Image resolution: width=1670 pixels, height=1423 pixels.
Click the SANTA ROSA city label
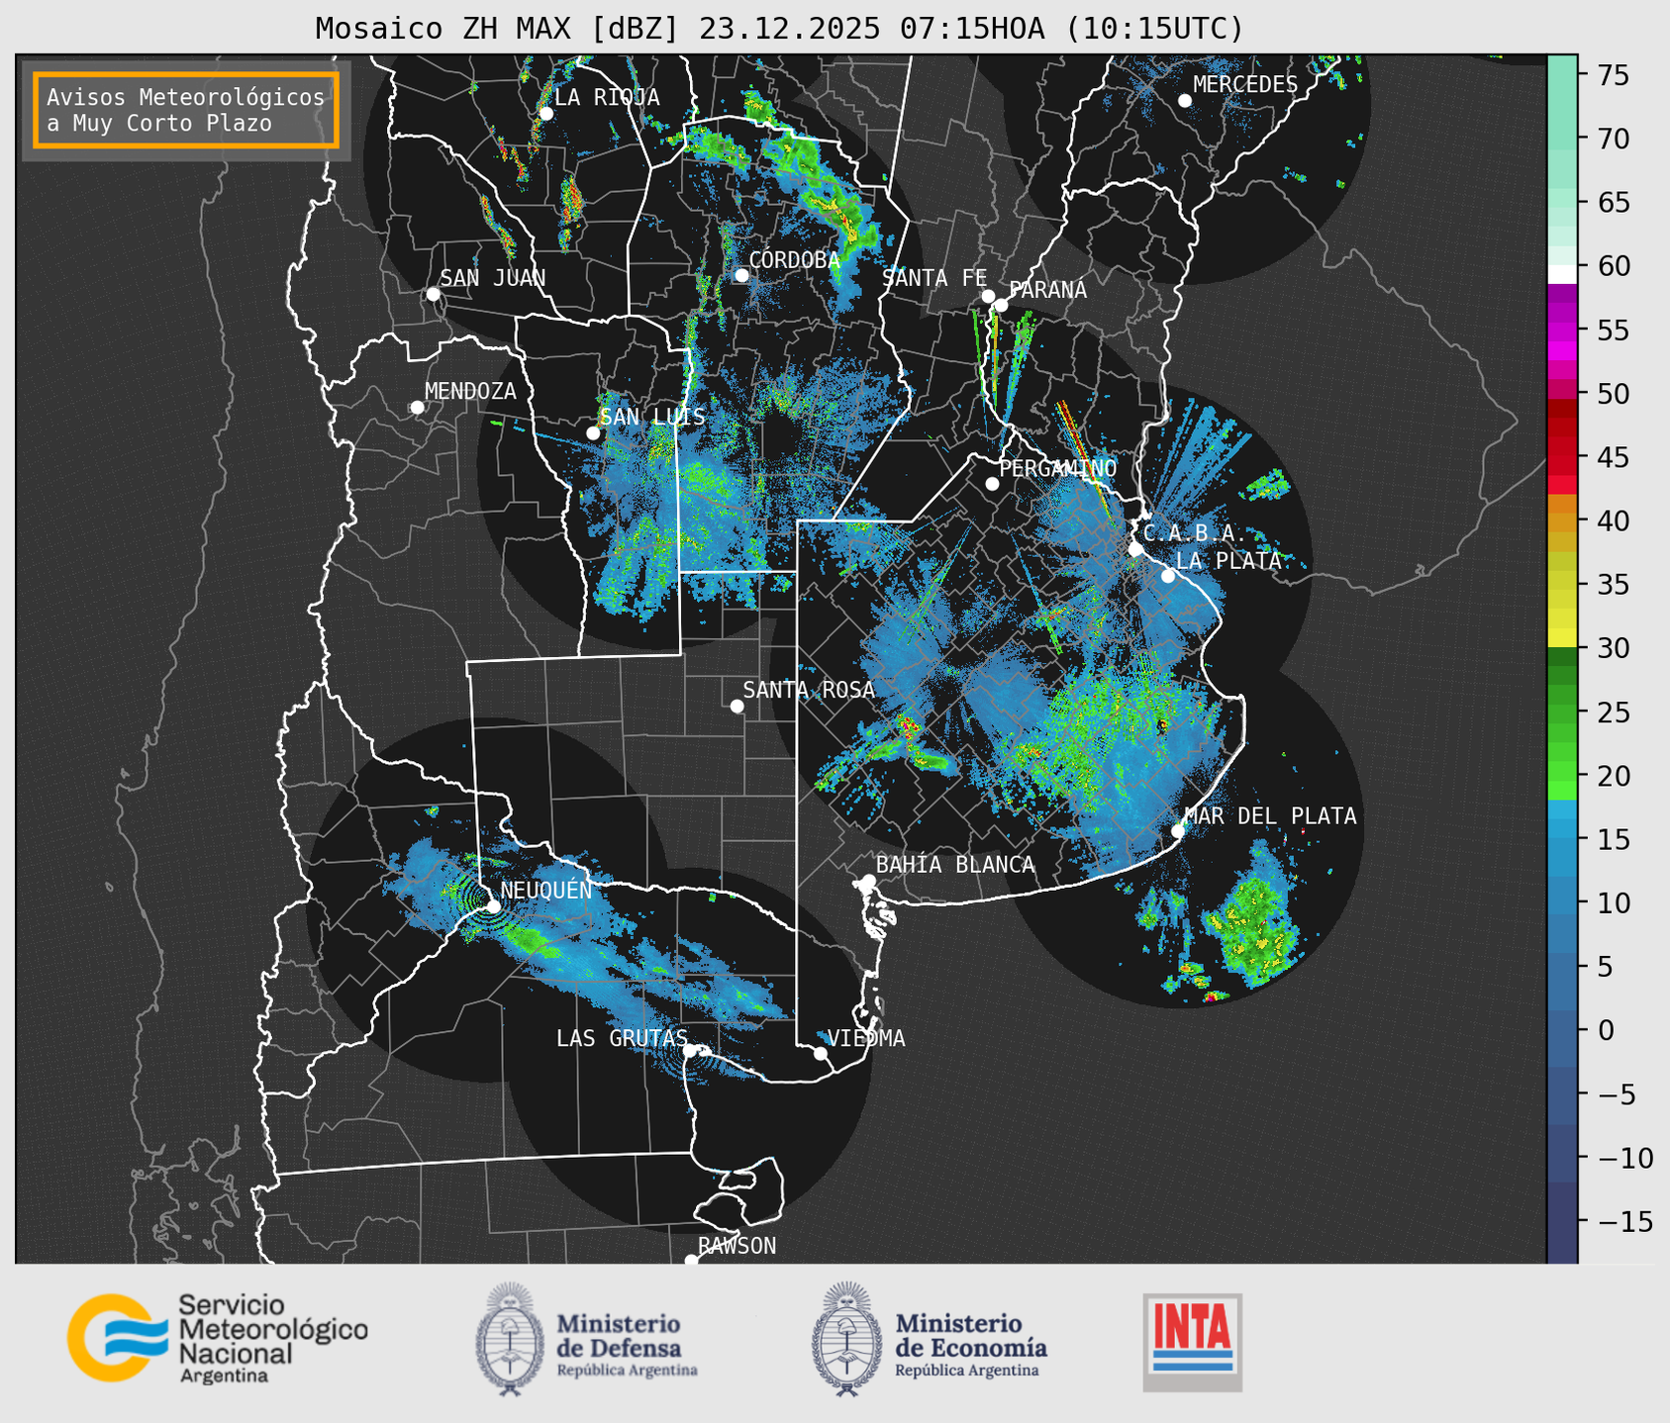809,690
